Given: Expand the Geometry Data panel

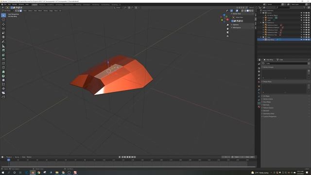Looking at the screenshot, I should [268, 114].
